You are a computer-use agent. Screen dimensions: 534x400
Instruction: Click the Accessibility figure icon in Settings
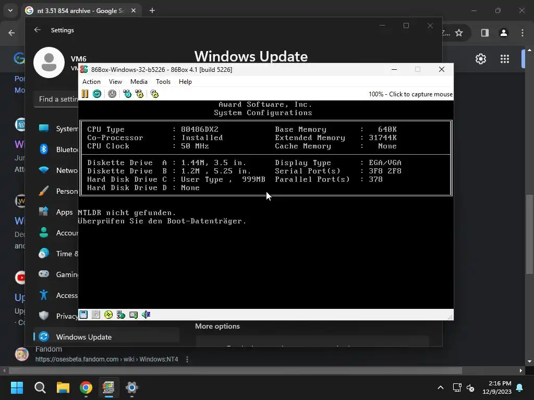click(x=44, y=295)
